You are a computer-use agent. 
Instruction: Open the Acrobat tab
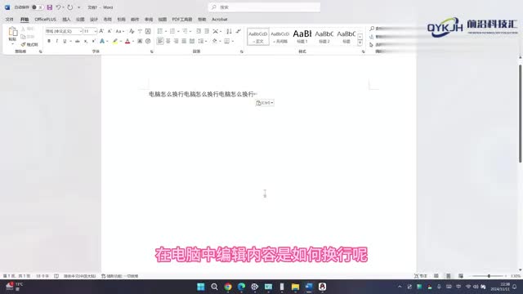point(220,20)
